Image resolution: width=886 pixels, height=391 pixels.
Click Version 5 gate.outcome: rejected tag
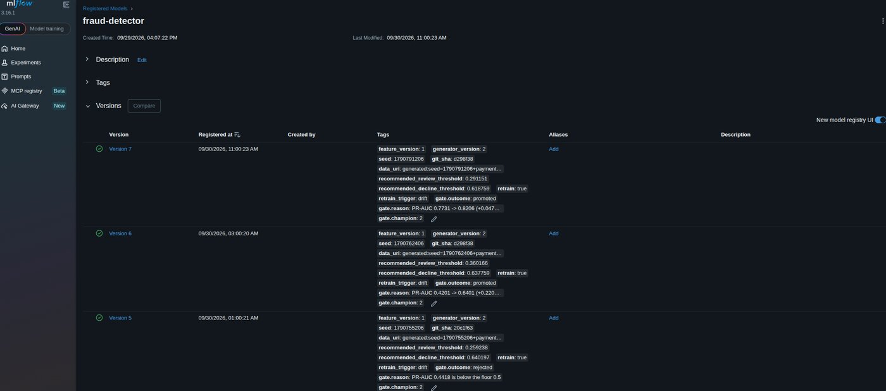tap(464, 368)
